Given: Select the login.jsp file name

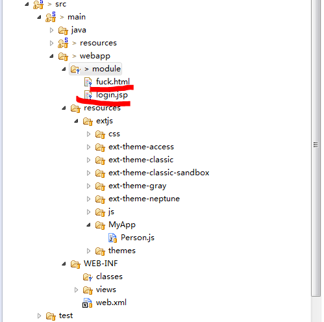Looking at the screenshot, I should (x=112, y=95).
